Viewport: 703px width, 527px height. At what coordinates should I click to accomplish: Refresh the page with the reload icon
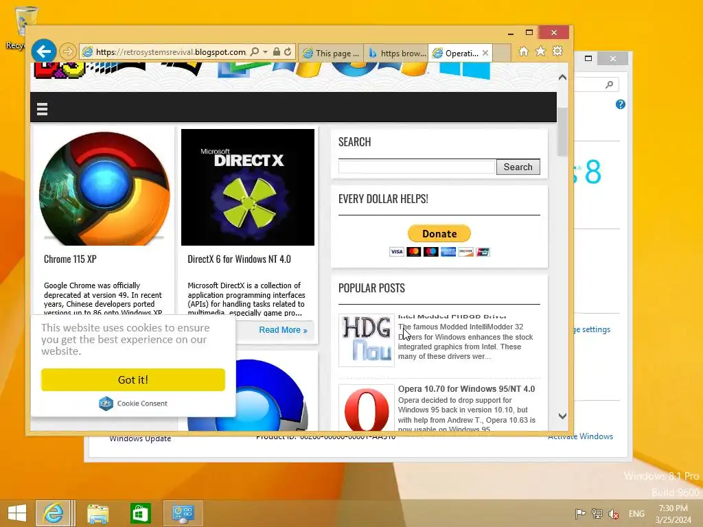[x=288, y=52]
